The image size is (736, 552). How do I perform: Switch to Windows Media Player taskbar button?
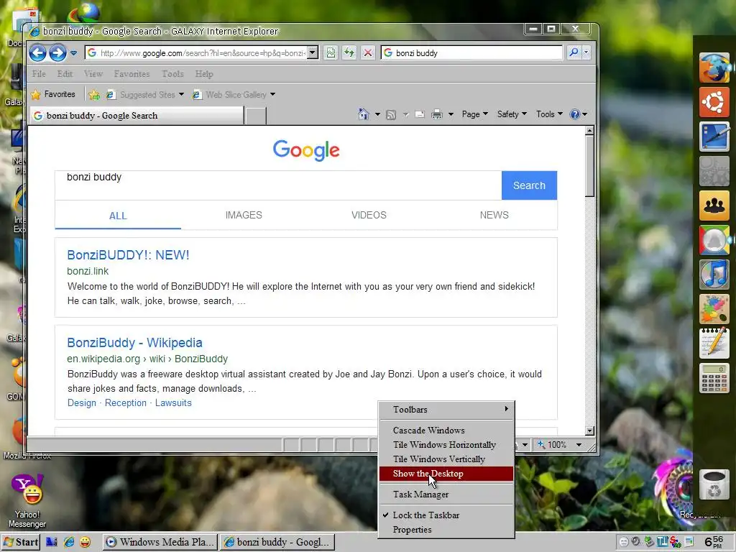(x=160, y=542)
